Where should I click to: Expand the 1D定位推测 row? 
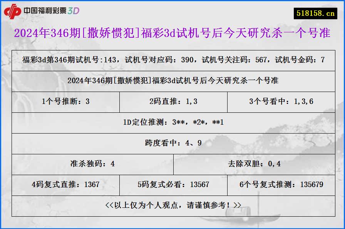(172, 123)
